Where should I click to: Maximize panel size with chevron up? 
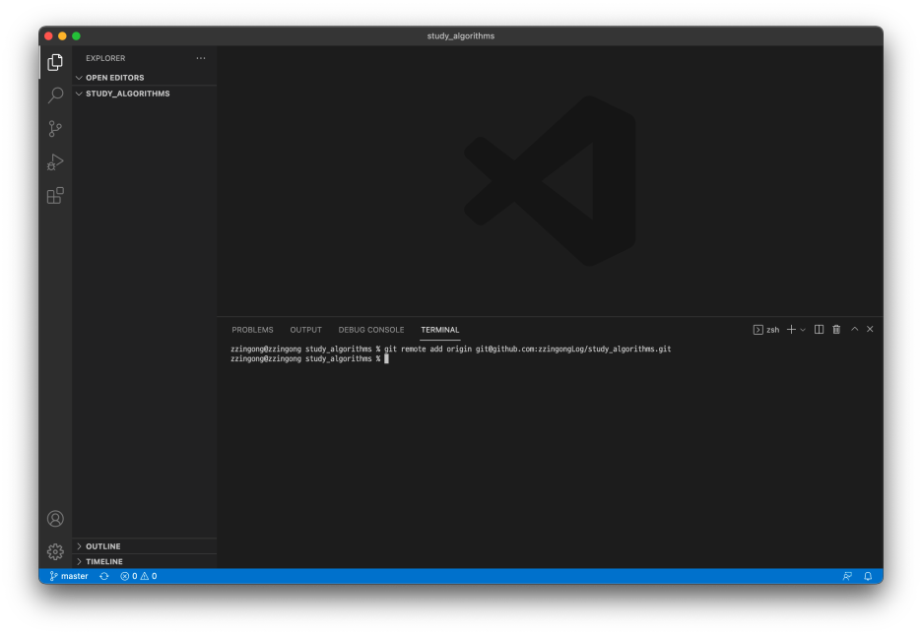point(854,329)
